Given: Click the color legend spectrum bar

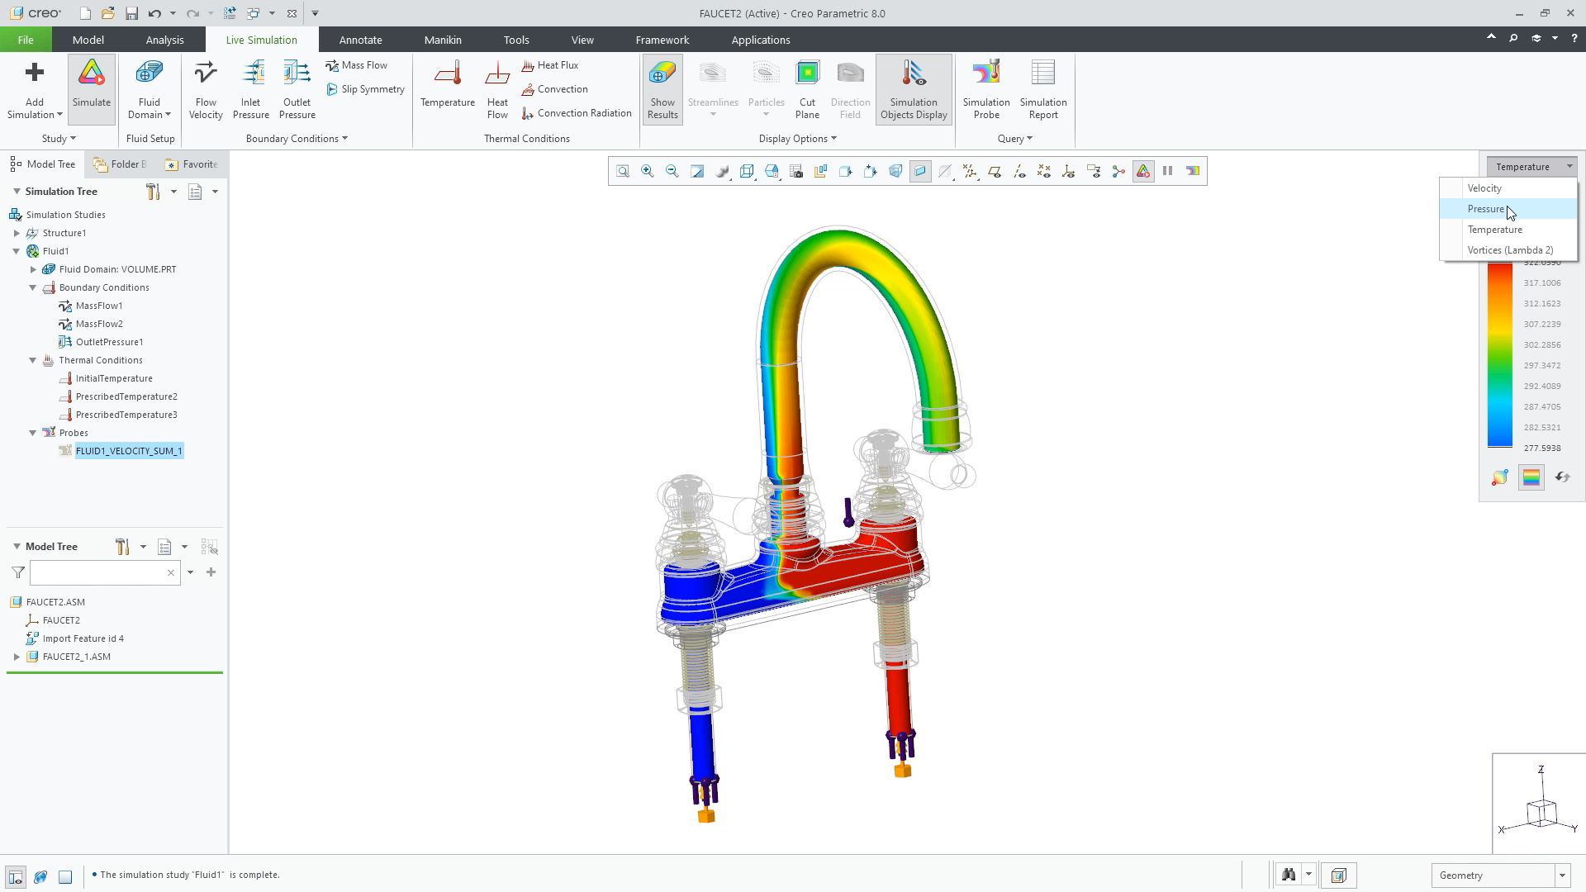Looking at the screenshot, I should (x=1499, y=355).
